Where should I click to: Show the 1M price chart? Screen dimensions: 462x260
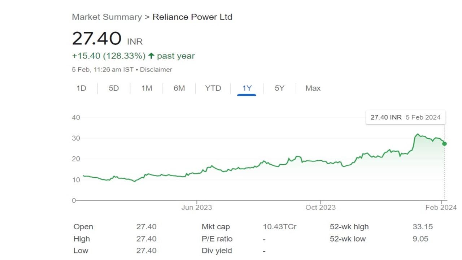point(147,88)
